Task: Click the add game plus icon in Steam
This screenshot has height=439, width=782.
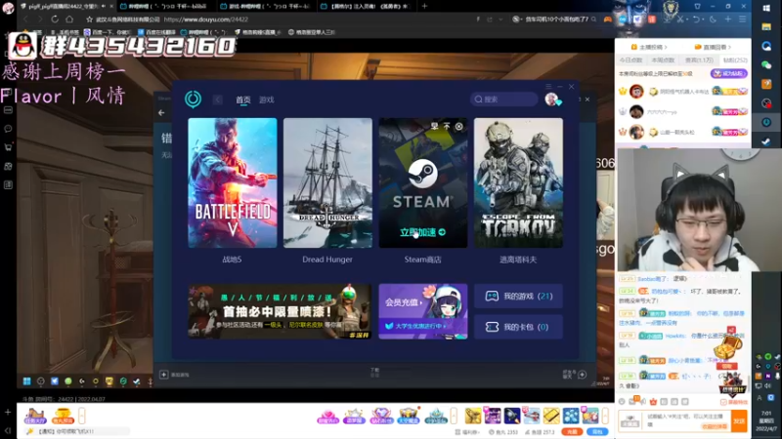Action: click(x=163, y=375)
